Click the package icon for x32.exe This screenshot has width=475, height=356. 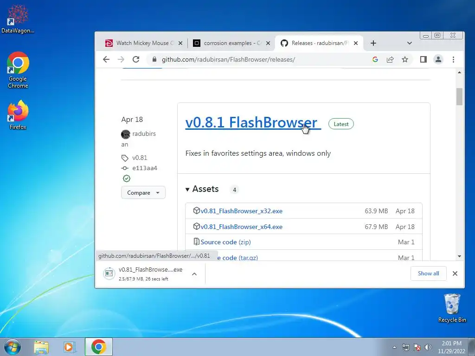pos(197,210)
